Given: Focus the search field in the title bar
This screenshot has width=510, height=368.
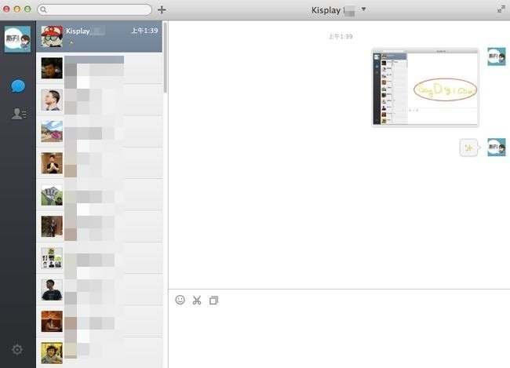Looking at the screenshot, I should click(94, 9).
